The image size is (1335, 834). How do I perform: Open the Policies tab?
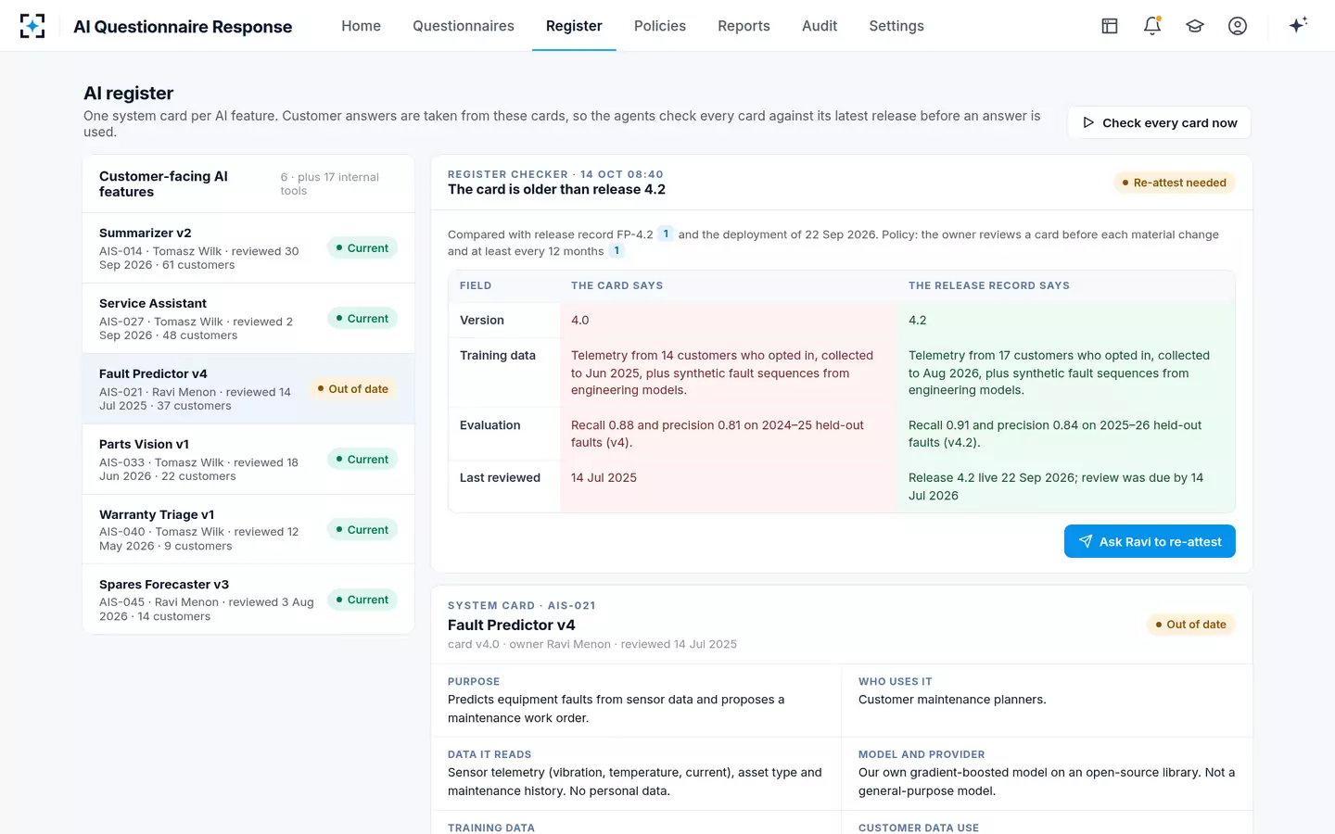[x=660, y=26]
